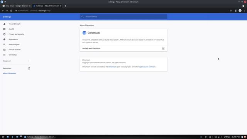Open You and Google settings

click(15, 24)
